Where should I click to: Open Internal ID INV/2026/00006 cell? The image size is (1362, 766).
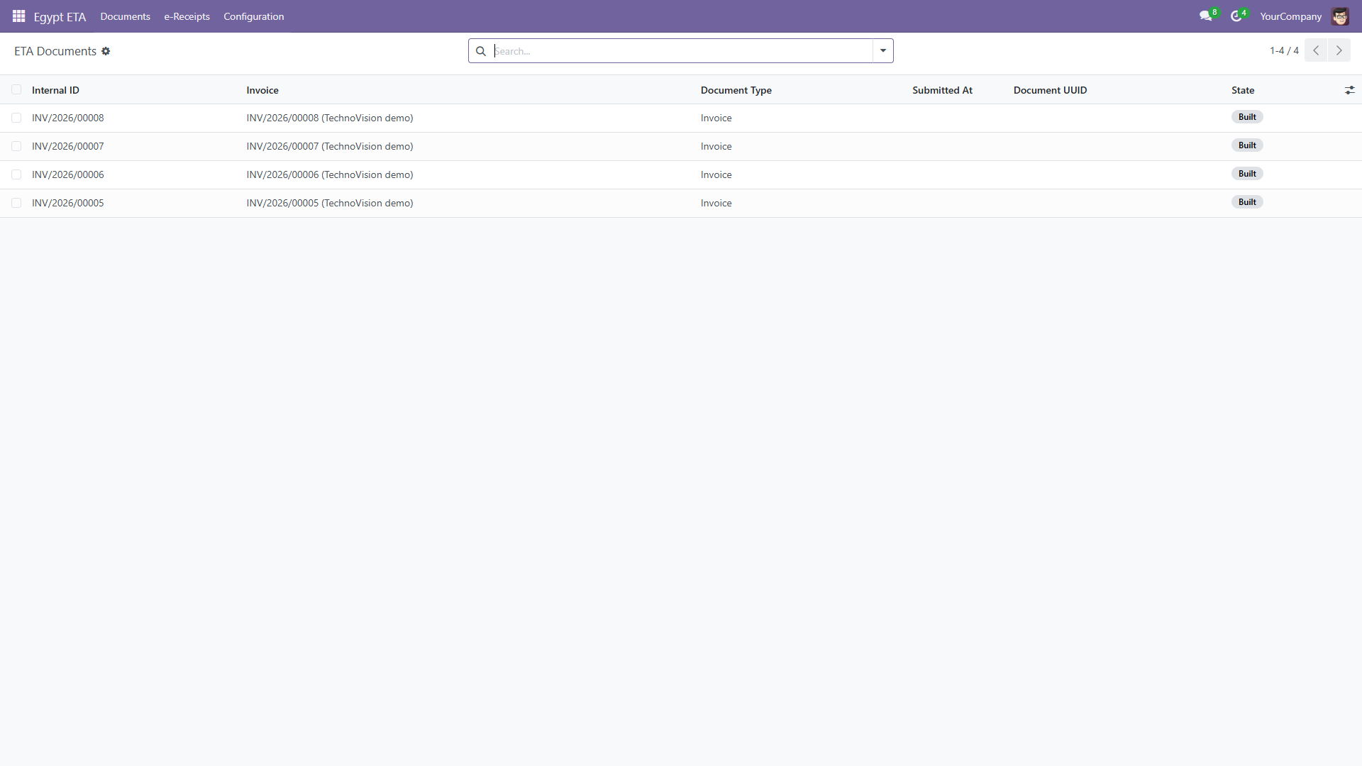67,174
